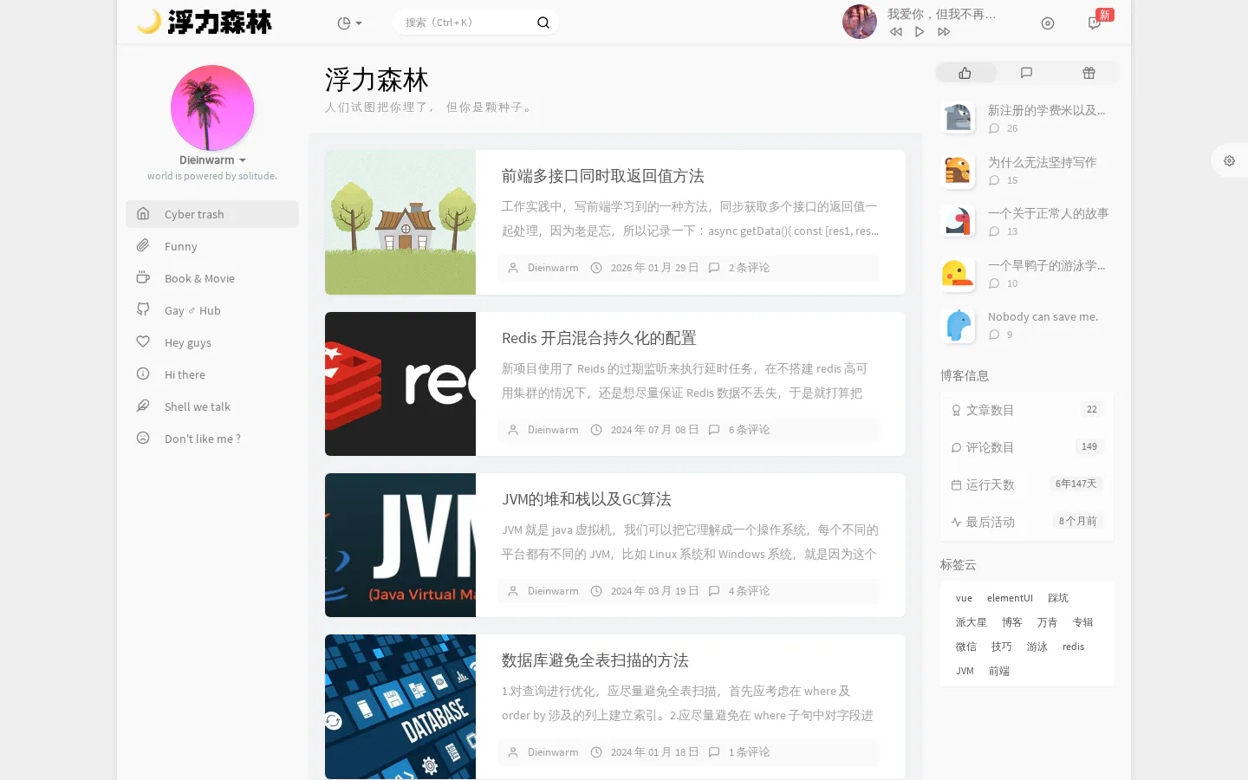Play the current song
Viewport: 1248px width, 780px height.
click(920, 32)
